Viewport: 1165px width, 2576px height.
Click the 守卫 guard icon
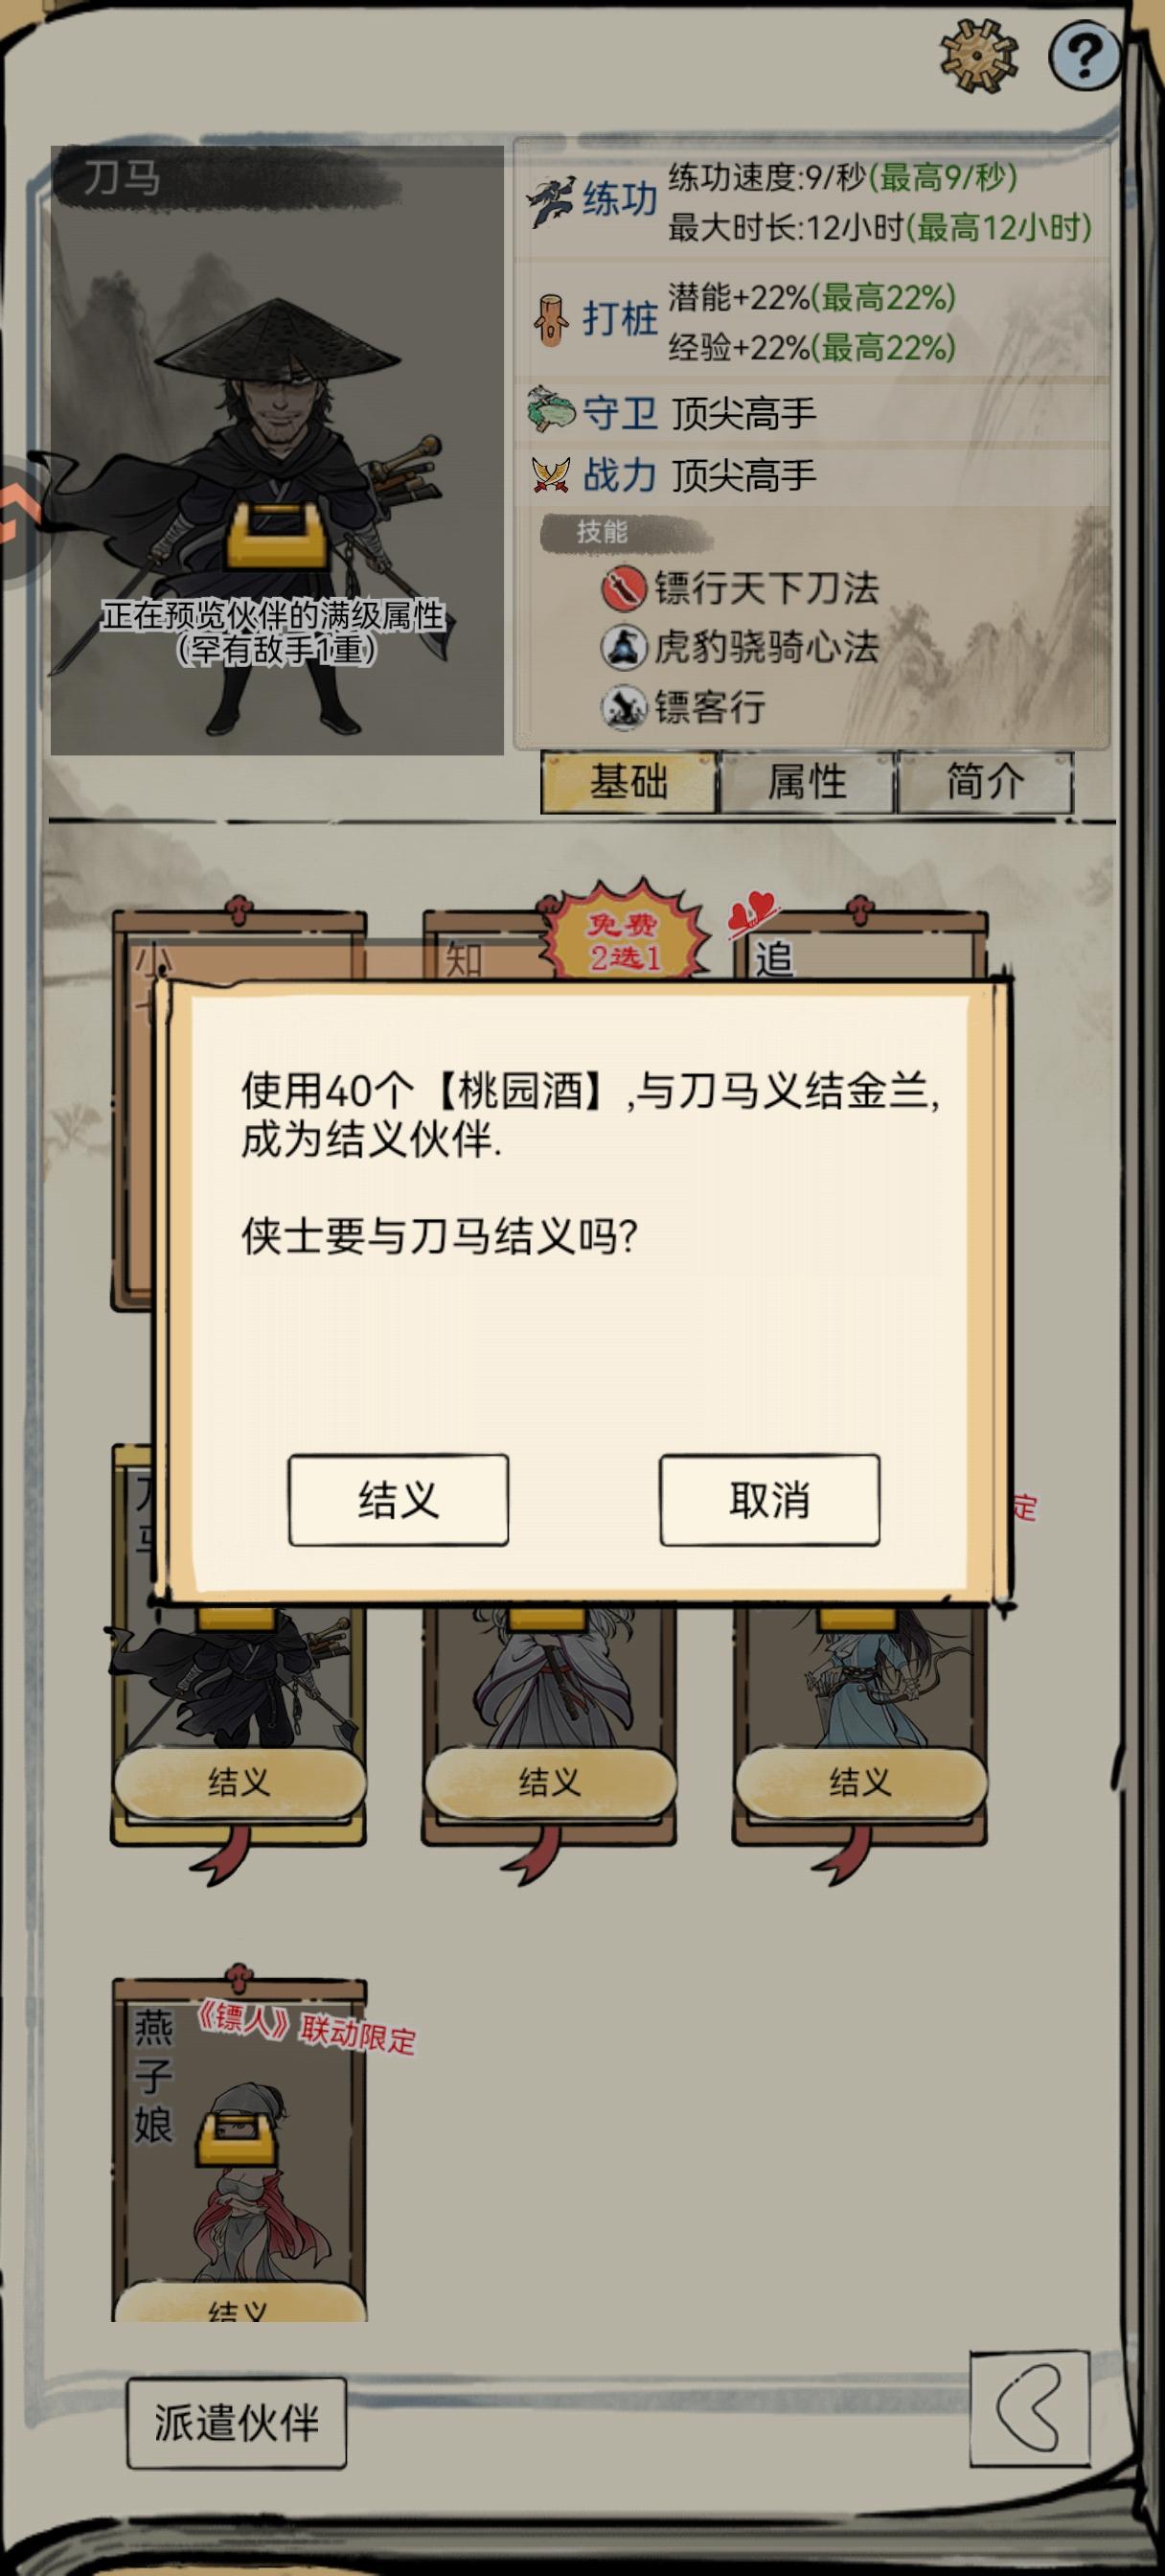(x=550, y=409)
